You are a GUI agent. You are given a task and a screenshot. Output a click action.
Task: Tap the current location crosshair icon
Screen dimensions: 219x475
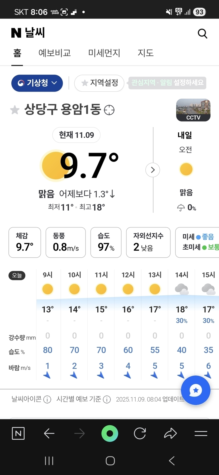(109, 110)
